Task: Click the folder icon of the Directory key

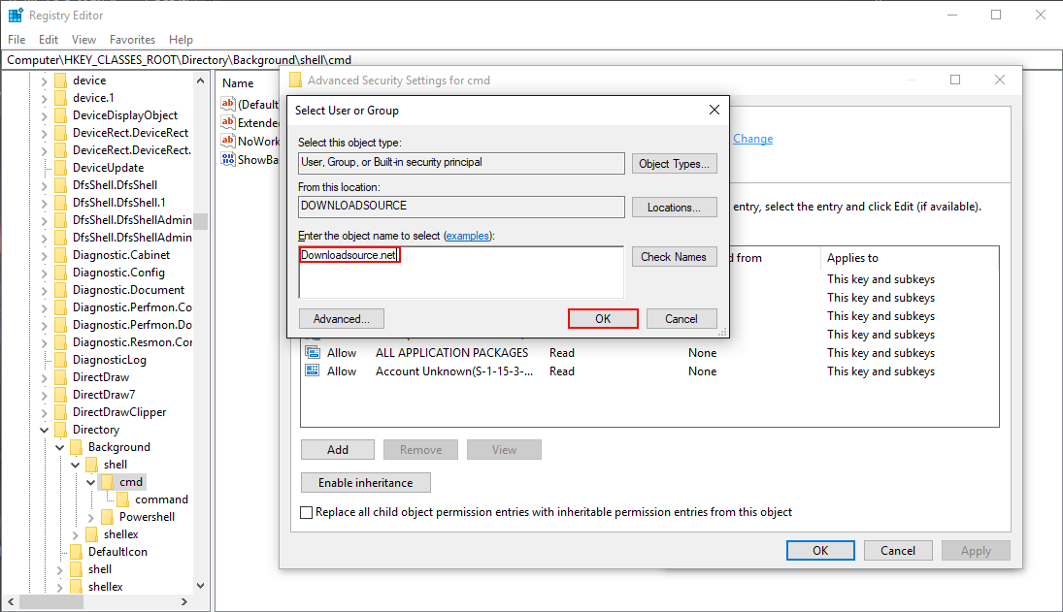Action: coord(60,430)
